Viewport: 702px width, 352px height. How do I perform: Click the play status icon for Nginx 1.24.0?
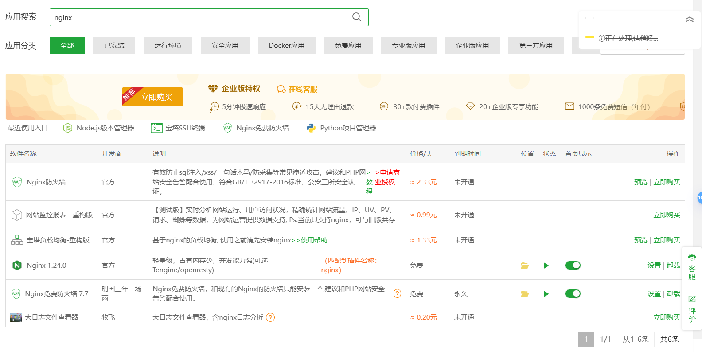click(546, 266)
